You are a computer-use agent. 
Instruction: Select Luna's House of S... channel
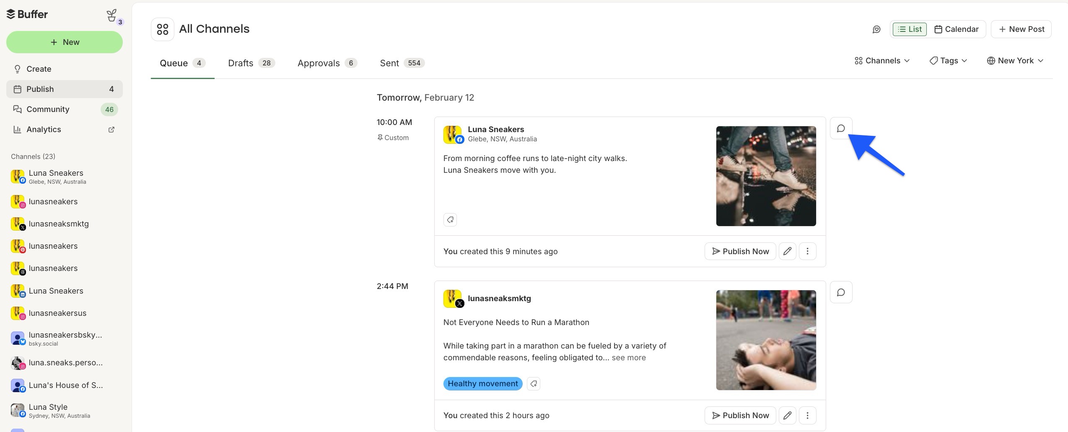65,385
